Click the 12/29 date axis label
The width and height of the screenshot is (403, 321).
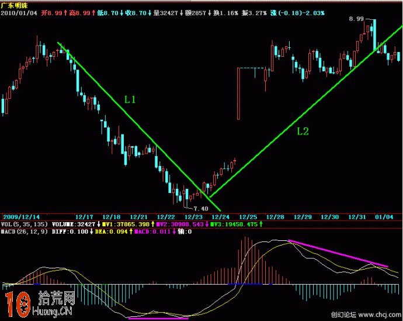303,217
